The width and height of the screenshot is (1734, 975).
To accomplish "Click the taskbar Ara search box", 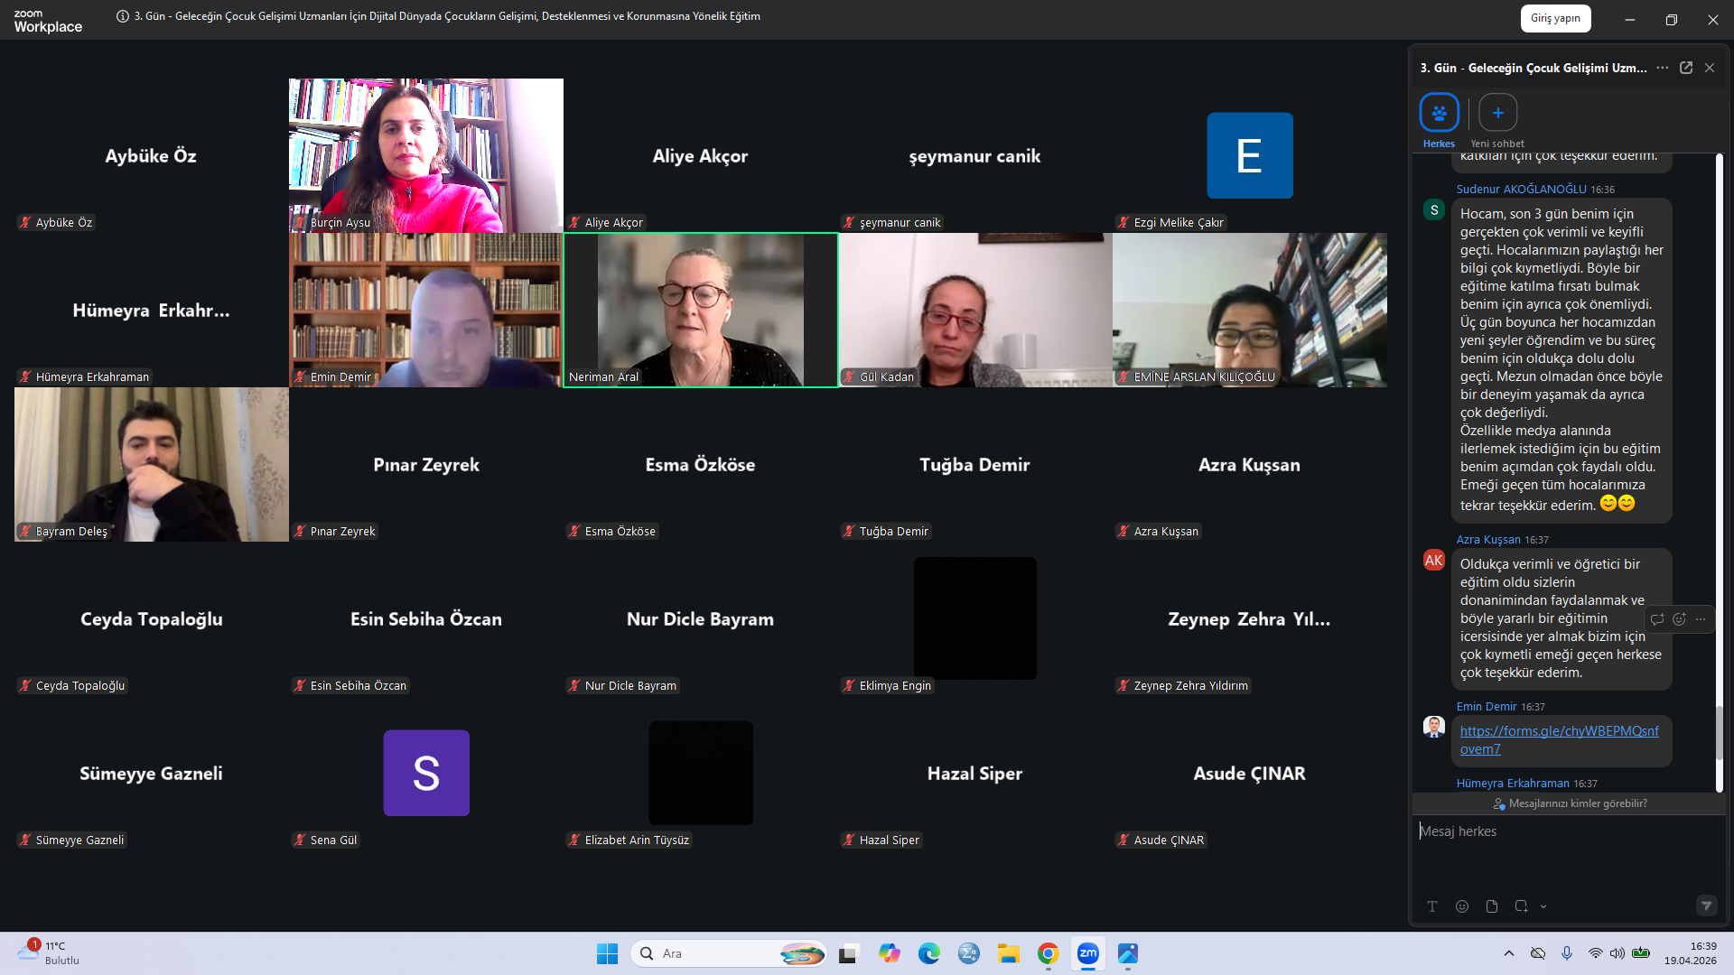I will [x=729, y=953].
